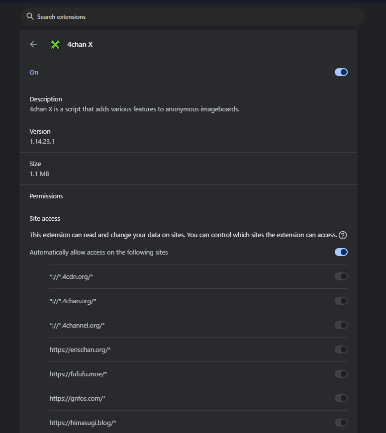The width and height of the screenshot is (386, 433).
Task: Turn off the 4chan X extension toggle
Action: (x=341, y=72)
